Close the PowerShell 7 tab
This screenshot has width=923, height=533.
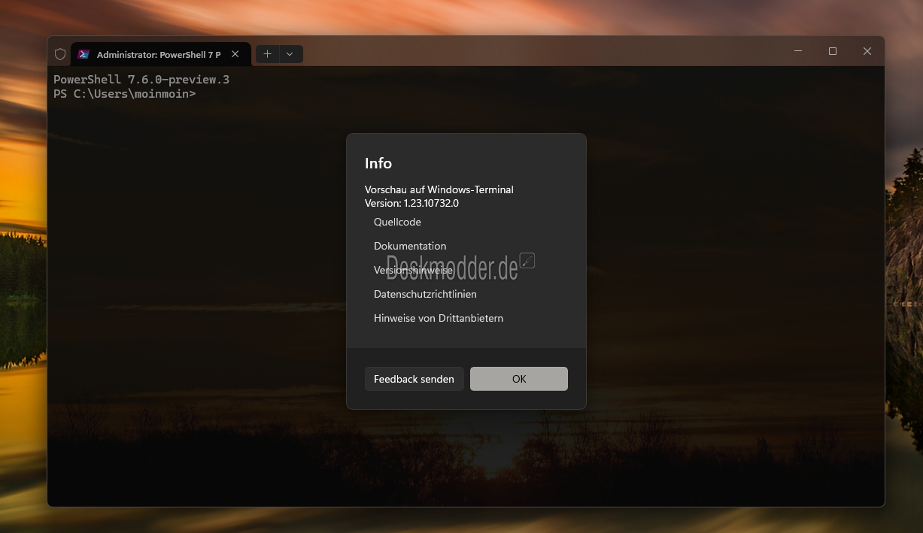[x=235, y=54]
